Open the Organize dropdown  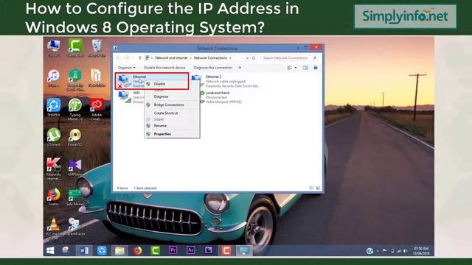pyautogui.click(x=126, y=68)
